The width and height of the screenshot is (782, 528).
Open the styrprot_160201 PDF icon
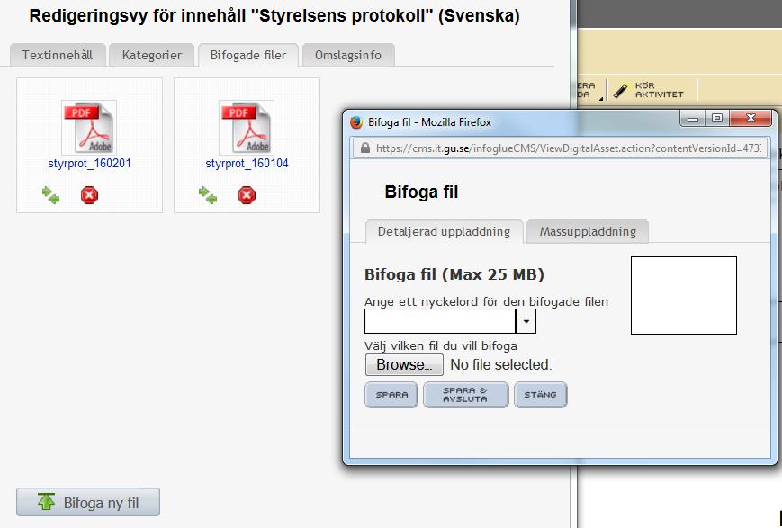click(89, 127)
